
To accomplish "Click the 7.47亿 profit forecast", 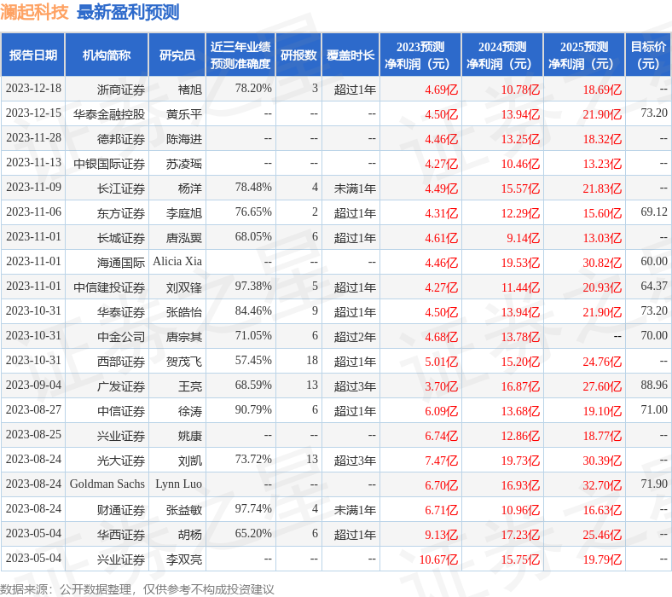I will click(x=442, y=461).
